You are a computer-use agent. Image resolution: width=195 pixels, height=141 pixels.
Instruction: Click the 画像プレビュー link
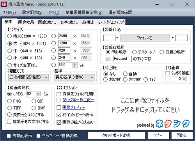pos(74,108)
